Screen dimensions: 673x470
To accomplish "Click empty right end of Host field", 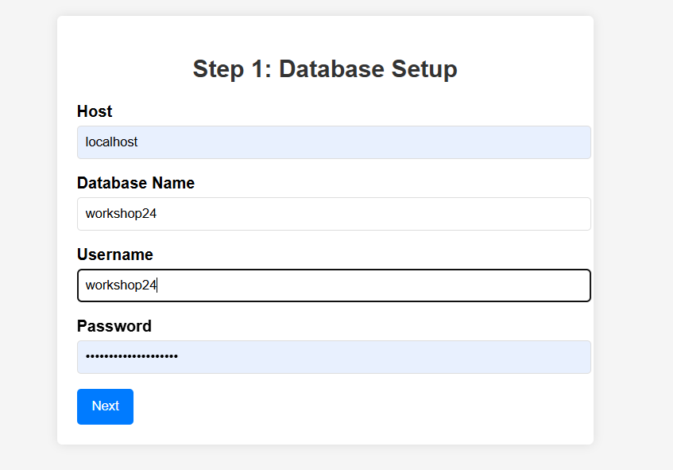I will click(x=556, y=142).
